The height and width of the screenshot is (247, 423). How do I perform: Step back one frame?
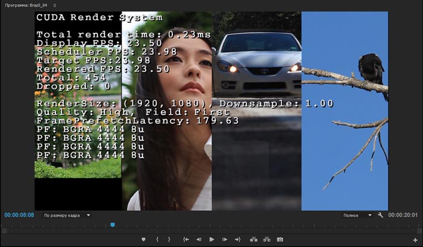pos(199,239)
